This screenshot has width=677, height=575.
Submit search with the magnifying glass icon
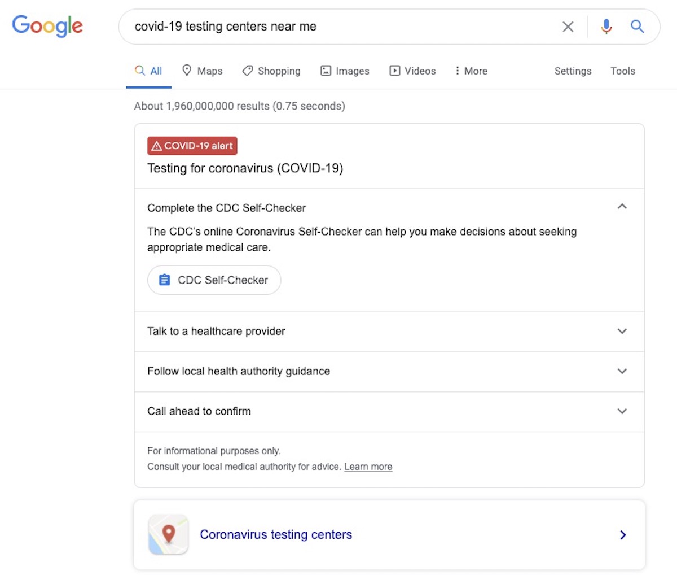coord(638,26)
